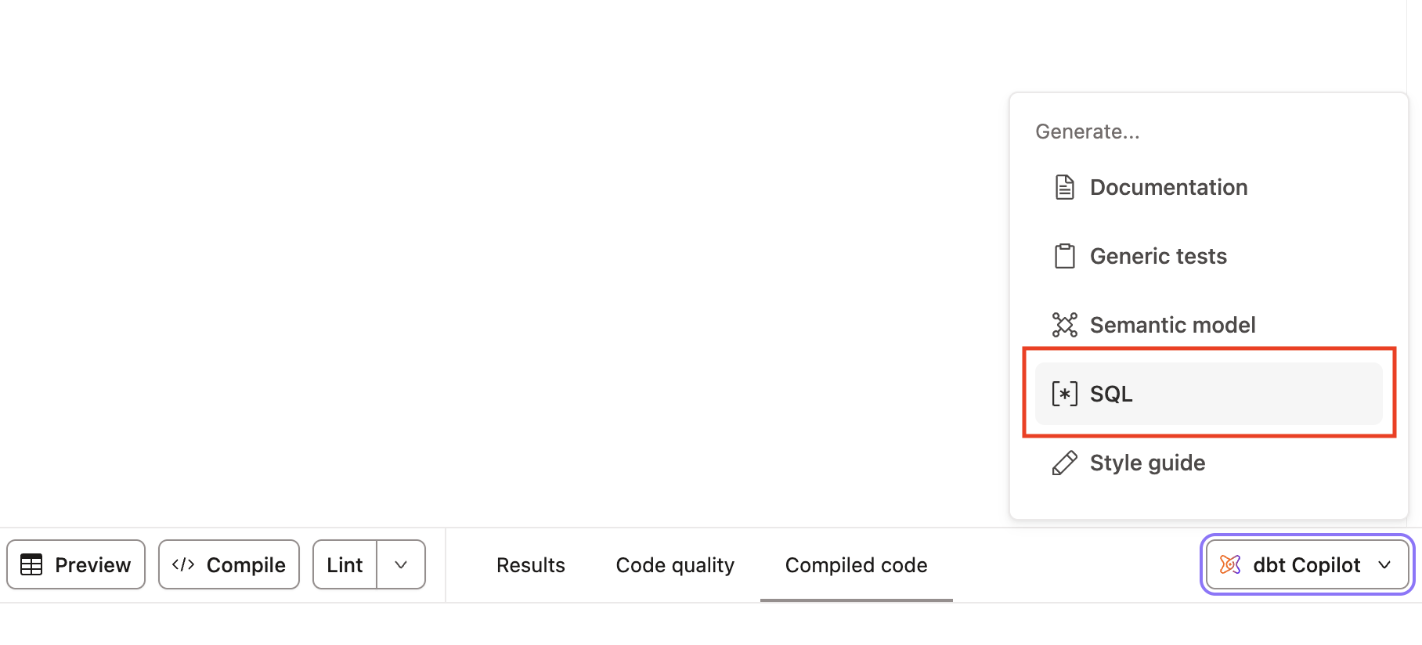The width and height of the screenshot is (1422, 645).
Task: Click the dbt Copilot logo icon
Action: (x=1231, y=564)
